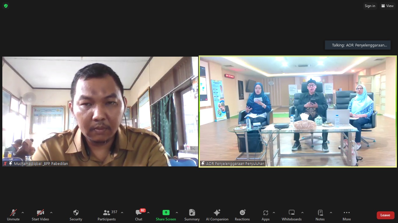Click the green encryption shield icon
Screen dimensions: 398x223
point(6,6)
